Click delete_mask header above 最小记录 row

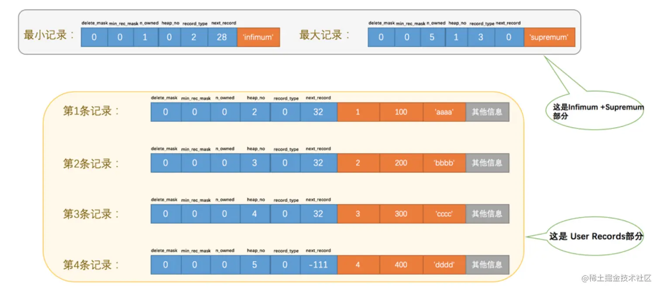pyautogui.click(x=94, y=23)
